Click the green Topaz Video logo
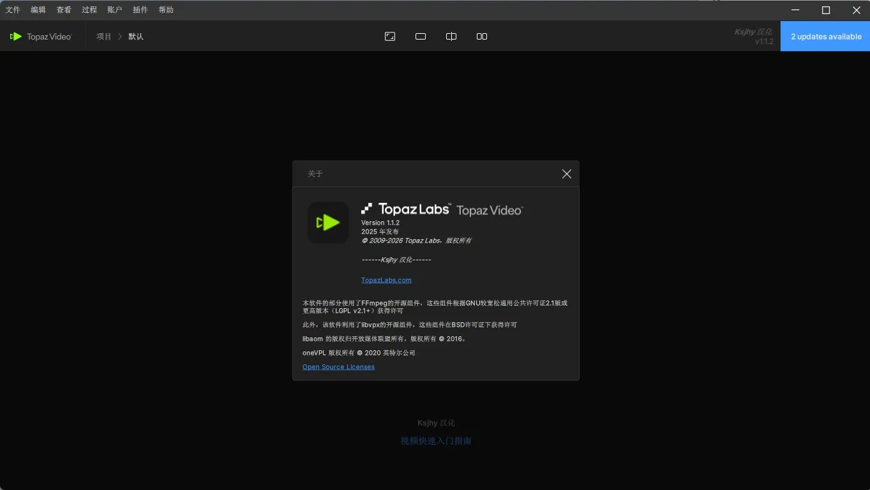This screenshot has height=490, width=870. click(16, 36)
